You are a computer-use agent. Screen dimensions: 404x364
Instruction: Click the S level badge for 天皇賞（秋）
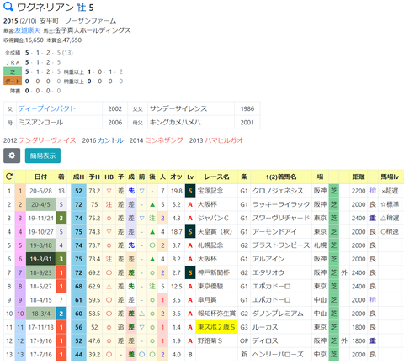pos(190,232)
